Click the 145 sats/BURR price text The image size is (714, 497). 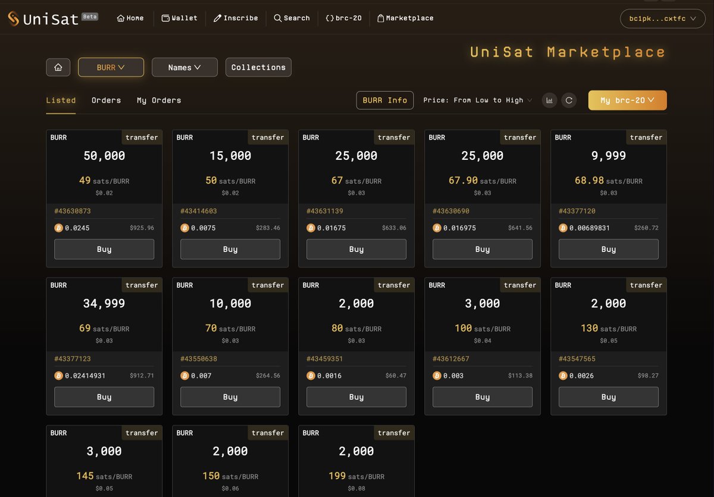click(x=104, y=476)
